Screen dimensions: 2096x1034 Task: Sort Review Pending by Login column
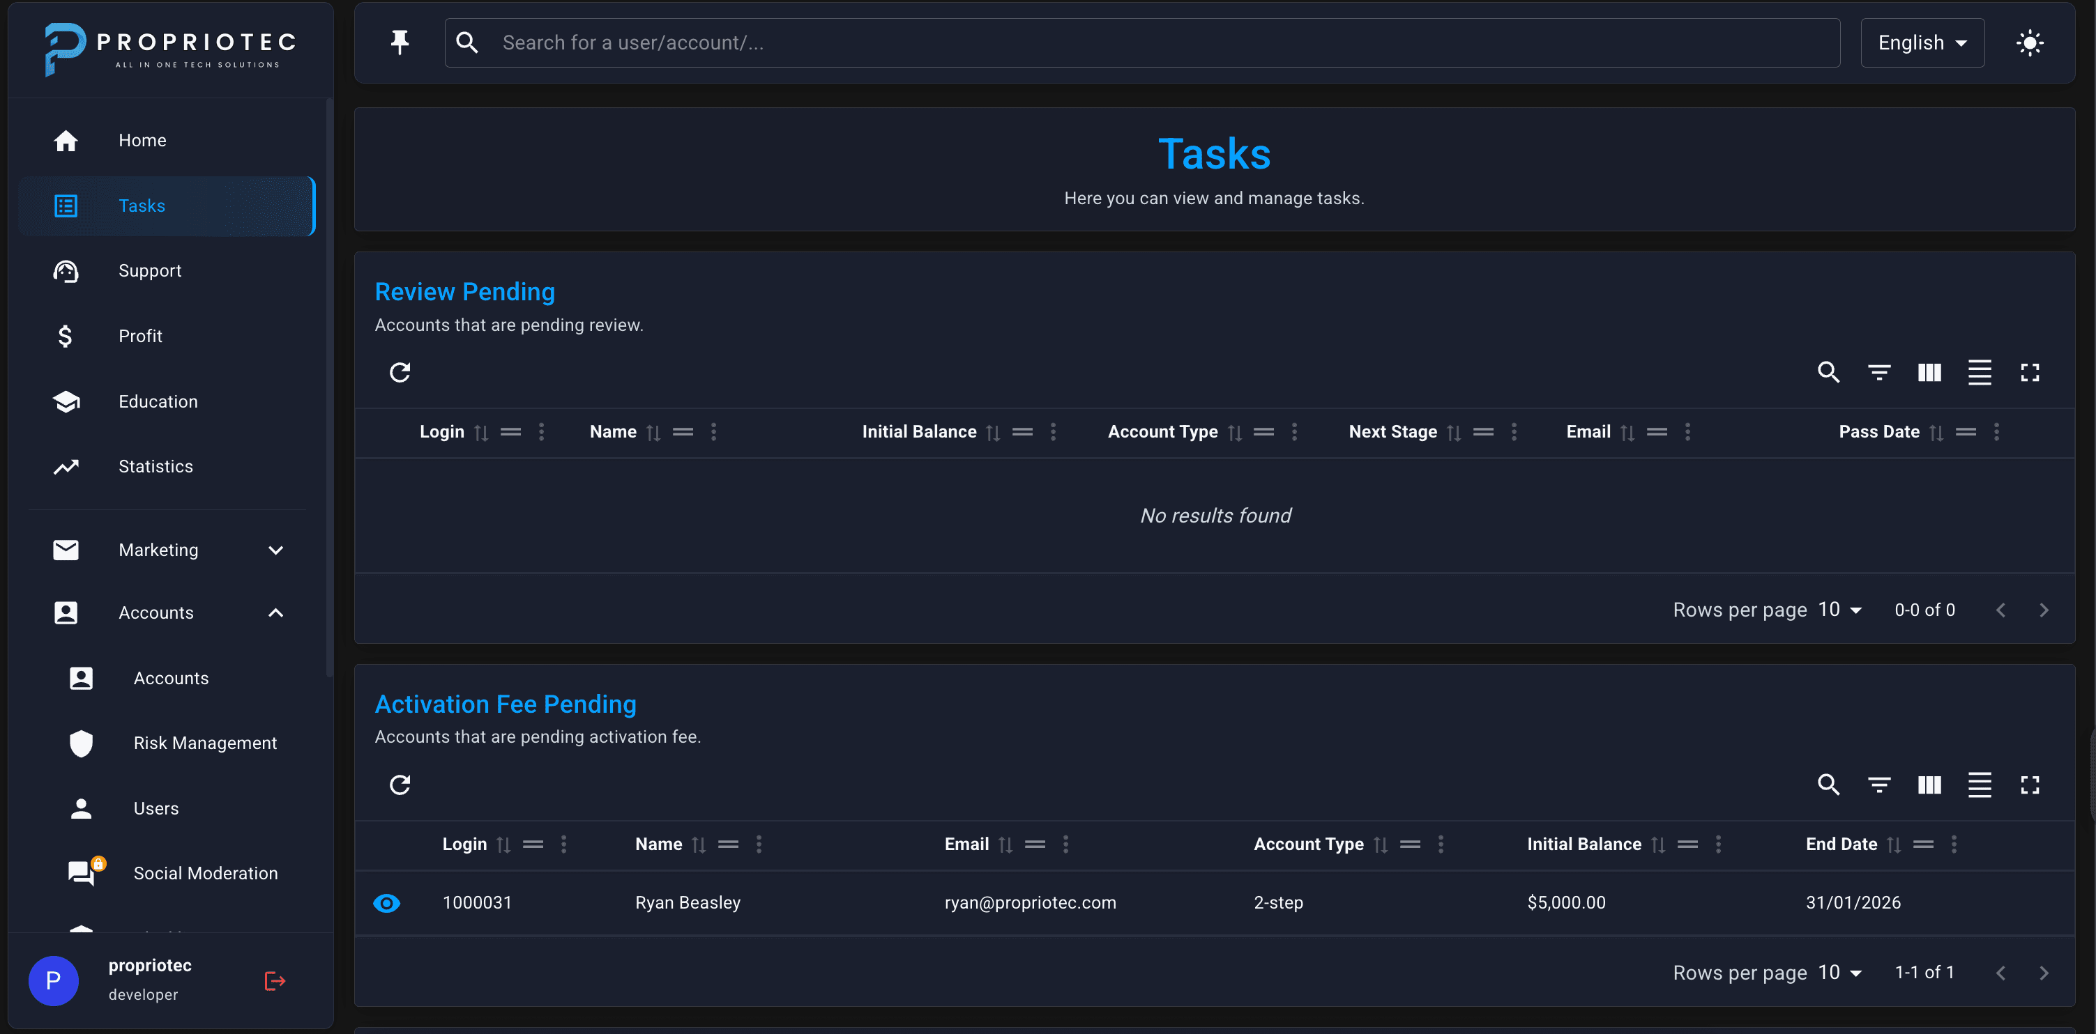482,433
